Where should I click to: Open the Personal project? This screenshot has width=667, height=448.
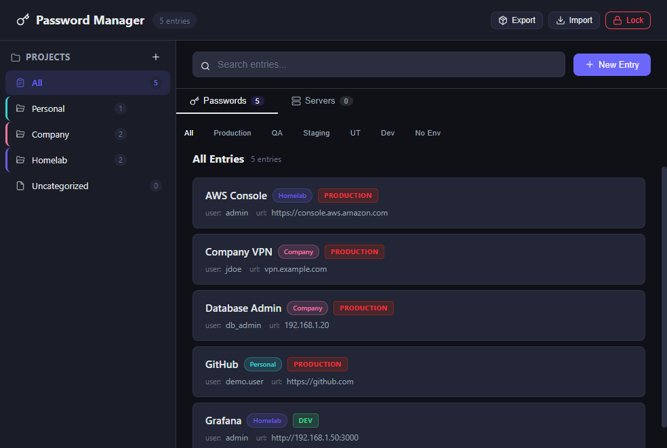click(87, 108)
